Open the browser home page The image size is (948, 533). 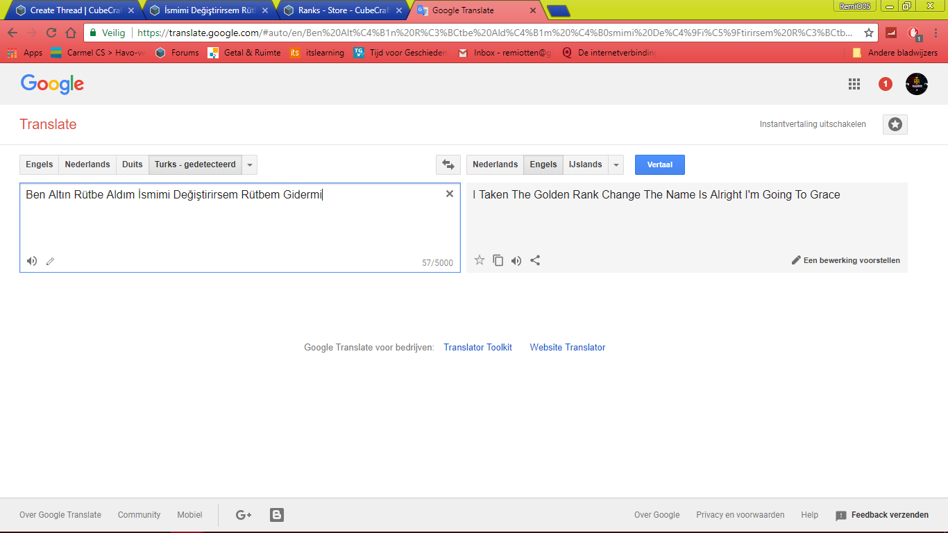coord(71,33)
